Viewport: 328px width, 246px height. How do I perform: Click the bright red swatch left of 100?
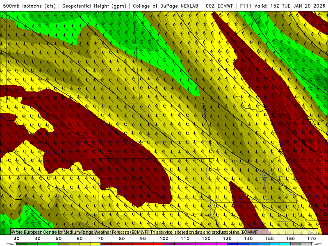(159, 244)
